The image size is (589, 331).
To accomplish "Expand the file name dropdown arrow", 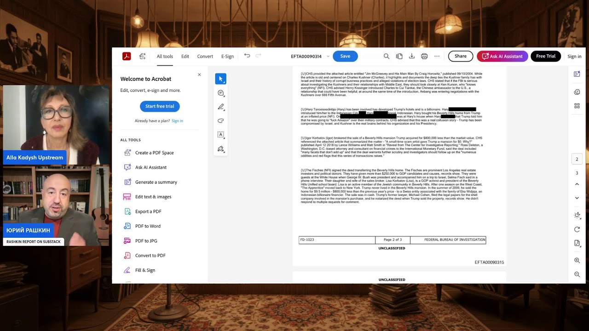I will (x=328, y=56).
